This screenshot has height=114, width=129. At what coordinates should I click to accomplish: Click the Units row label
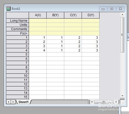click(18, 25)
